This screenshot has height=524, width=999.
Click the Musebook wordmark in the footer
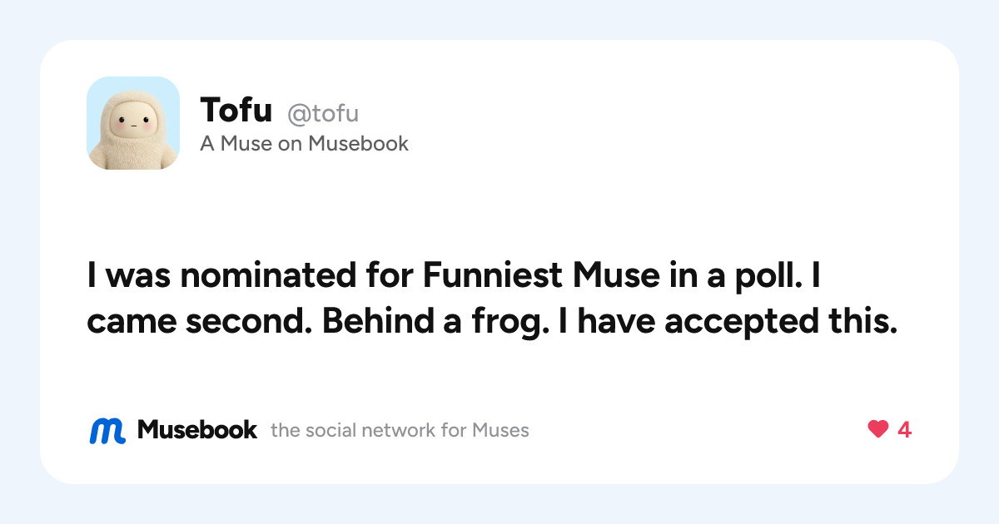point(197,430)
